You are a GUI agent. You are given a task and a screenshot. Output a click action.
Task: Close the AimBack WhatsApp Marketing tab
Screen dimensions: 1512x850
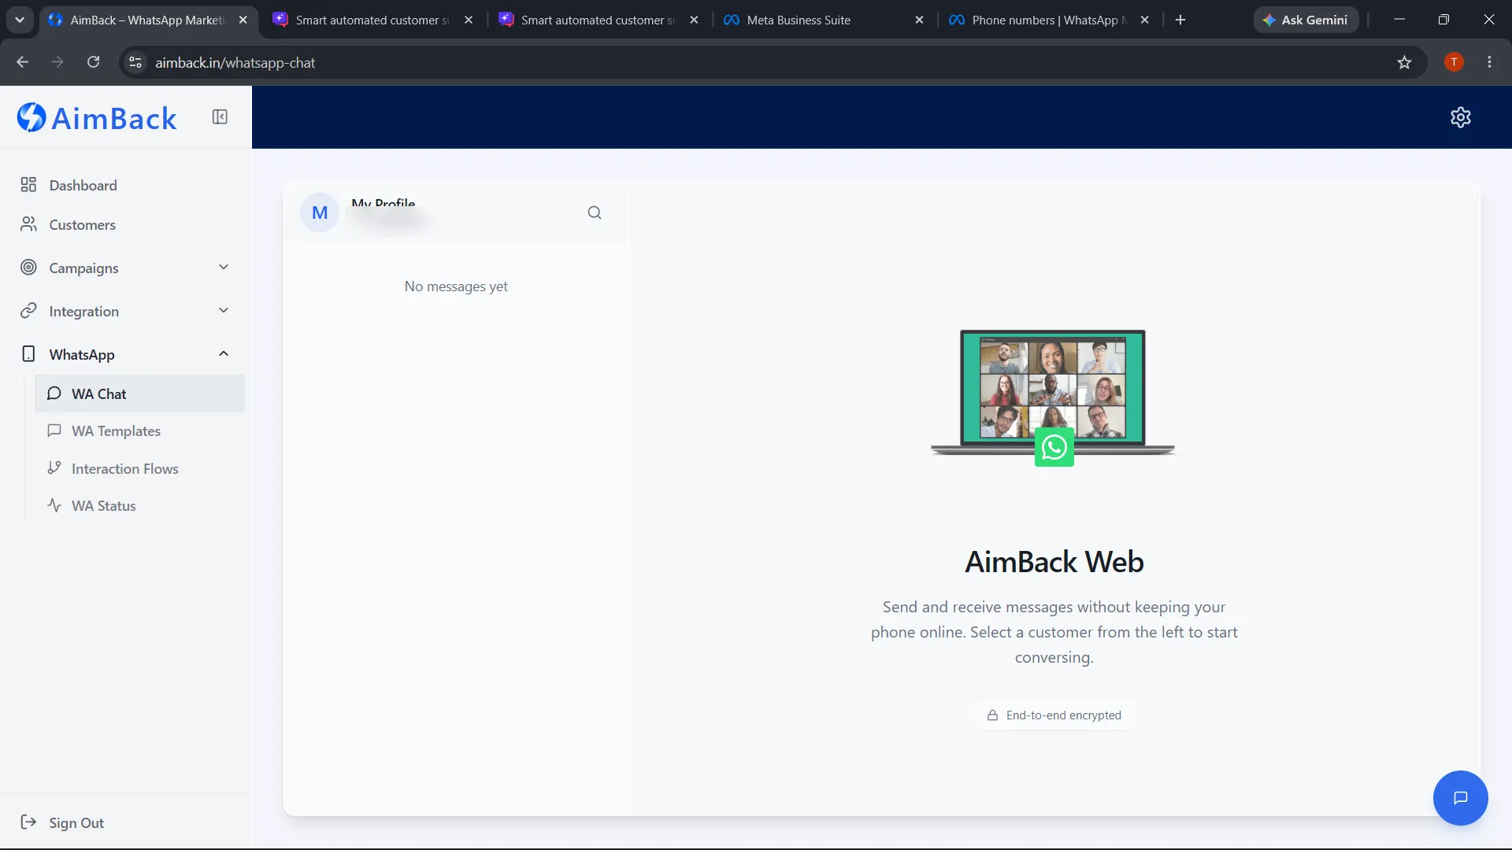point(243,20)
